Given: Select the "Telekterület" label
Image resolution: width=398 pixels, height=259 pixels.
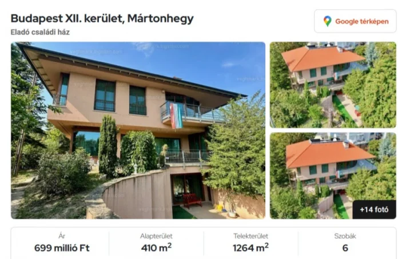Looking at the screenshot, I should click(x=251, y=236).
